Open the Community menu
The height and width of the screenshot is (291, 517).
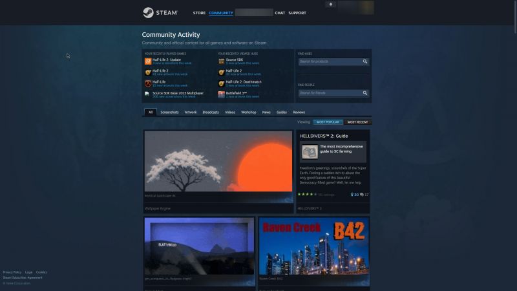(x=221, y=13)
